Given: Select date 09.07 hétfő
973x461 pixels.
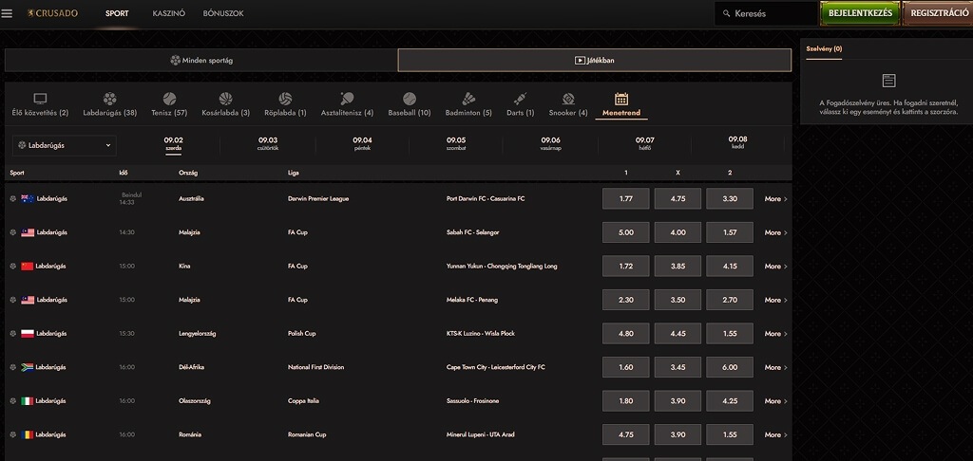Looking at the screenshot, I should [645, 144].
